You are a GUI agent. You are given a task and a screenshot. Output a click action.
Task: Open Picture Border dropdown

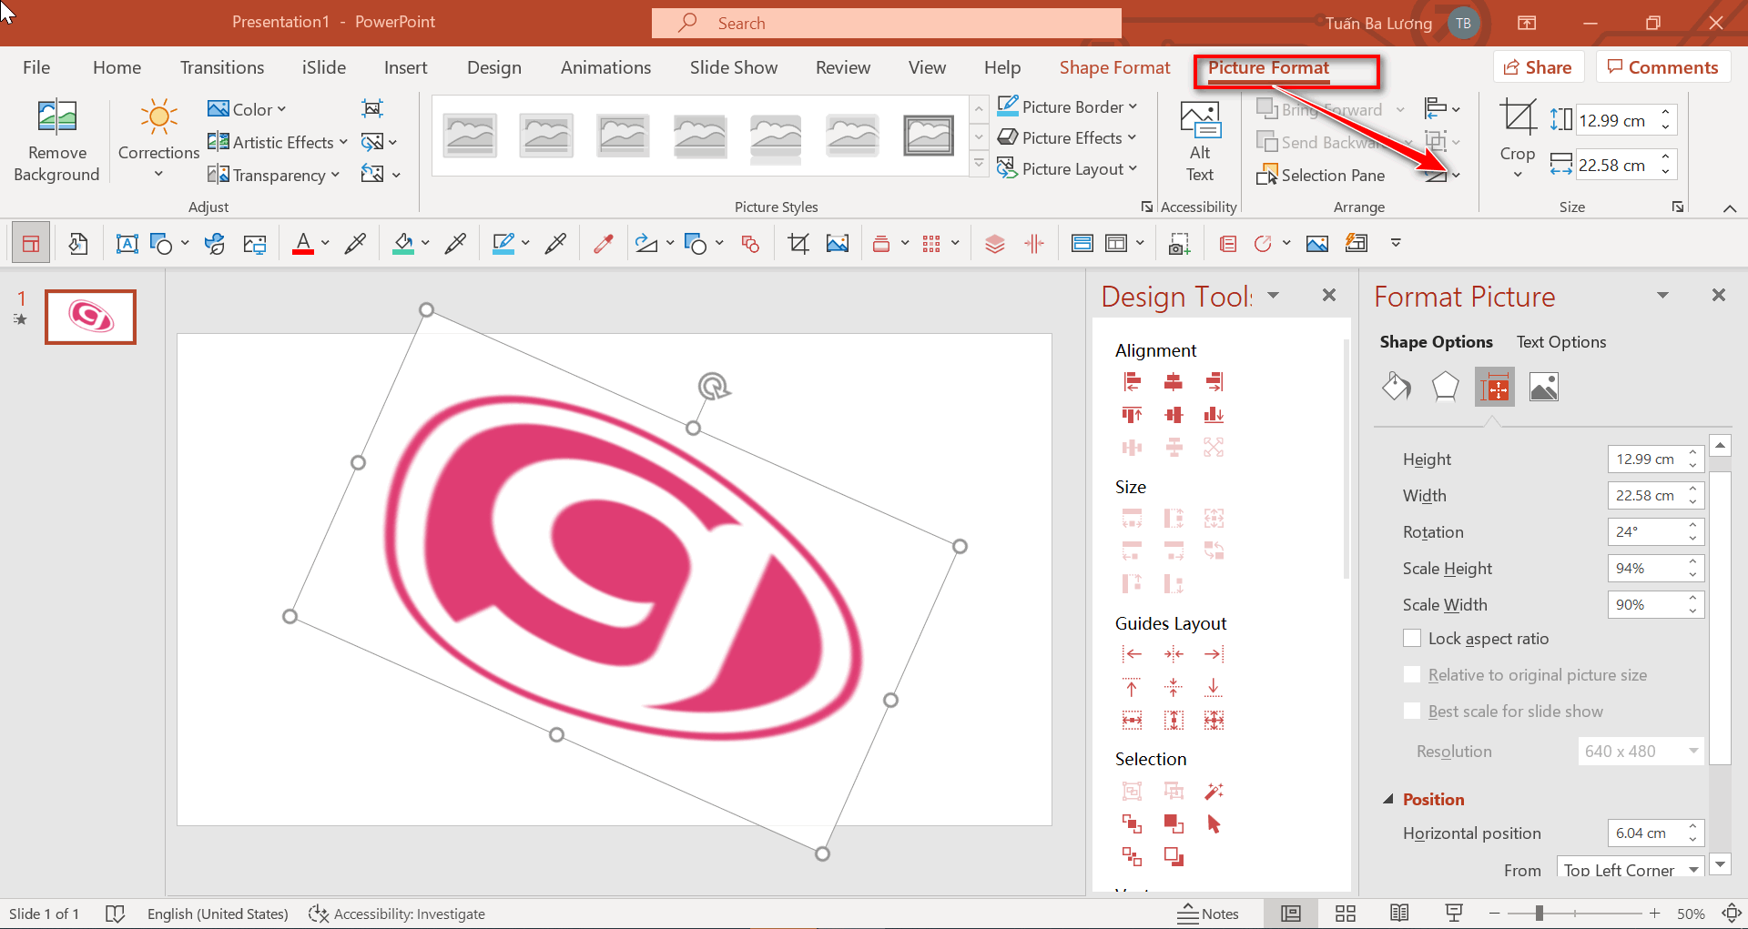[1068, 106]
